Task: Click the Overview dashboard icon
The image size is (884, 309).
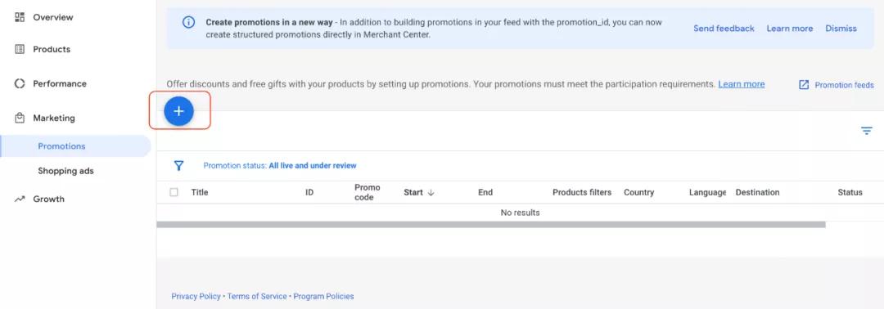Action: [19, 17]
